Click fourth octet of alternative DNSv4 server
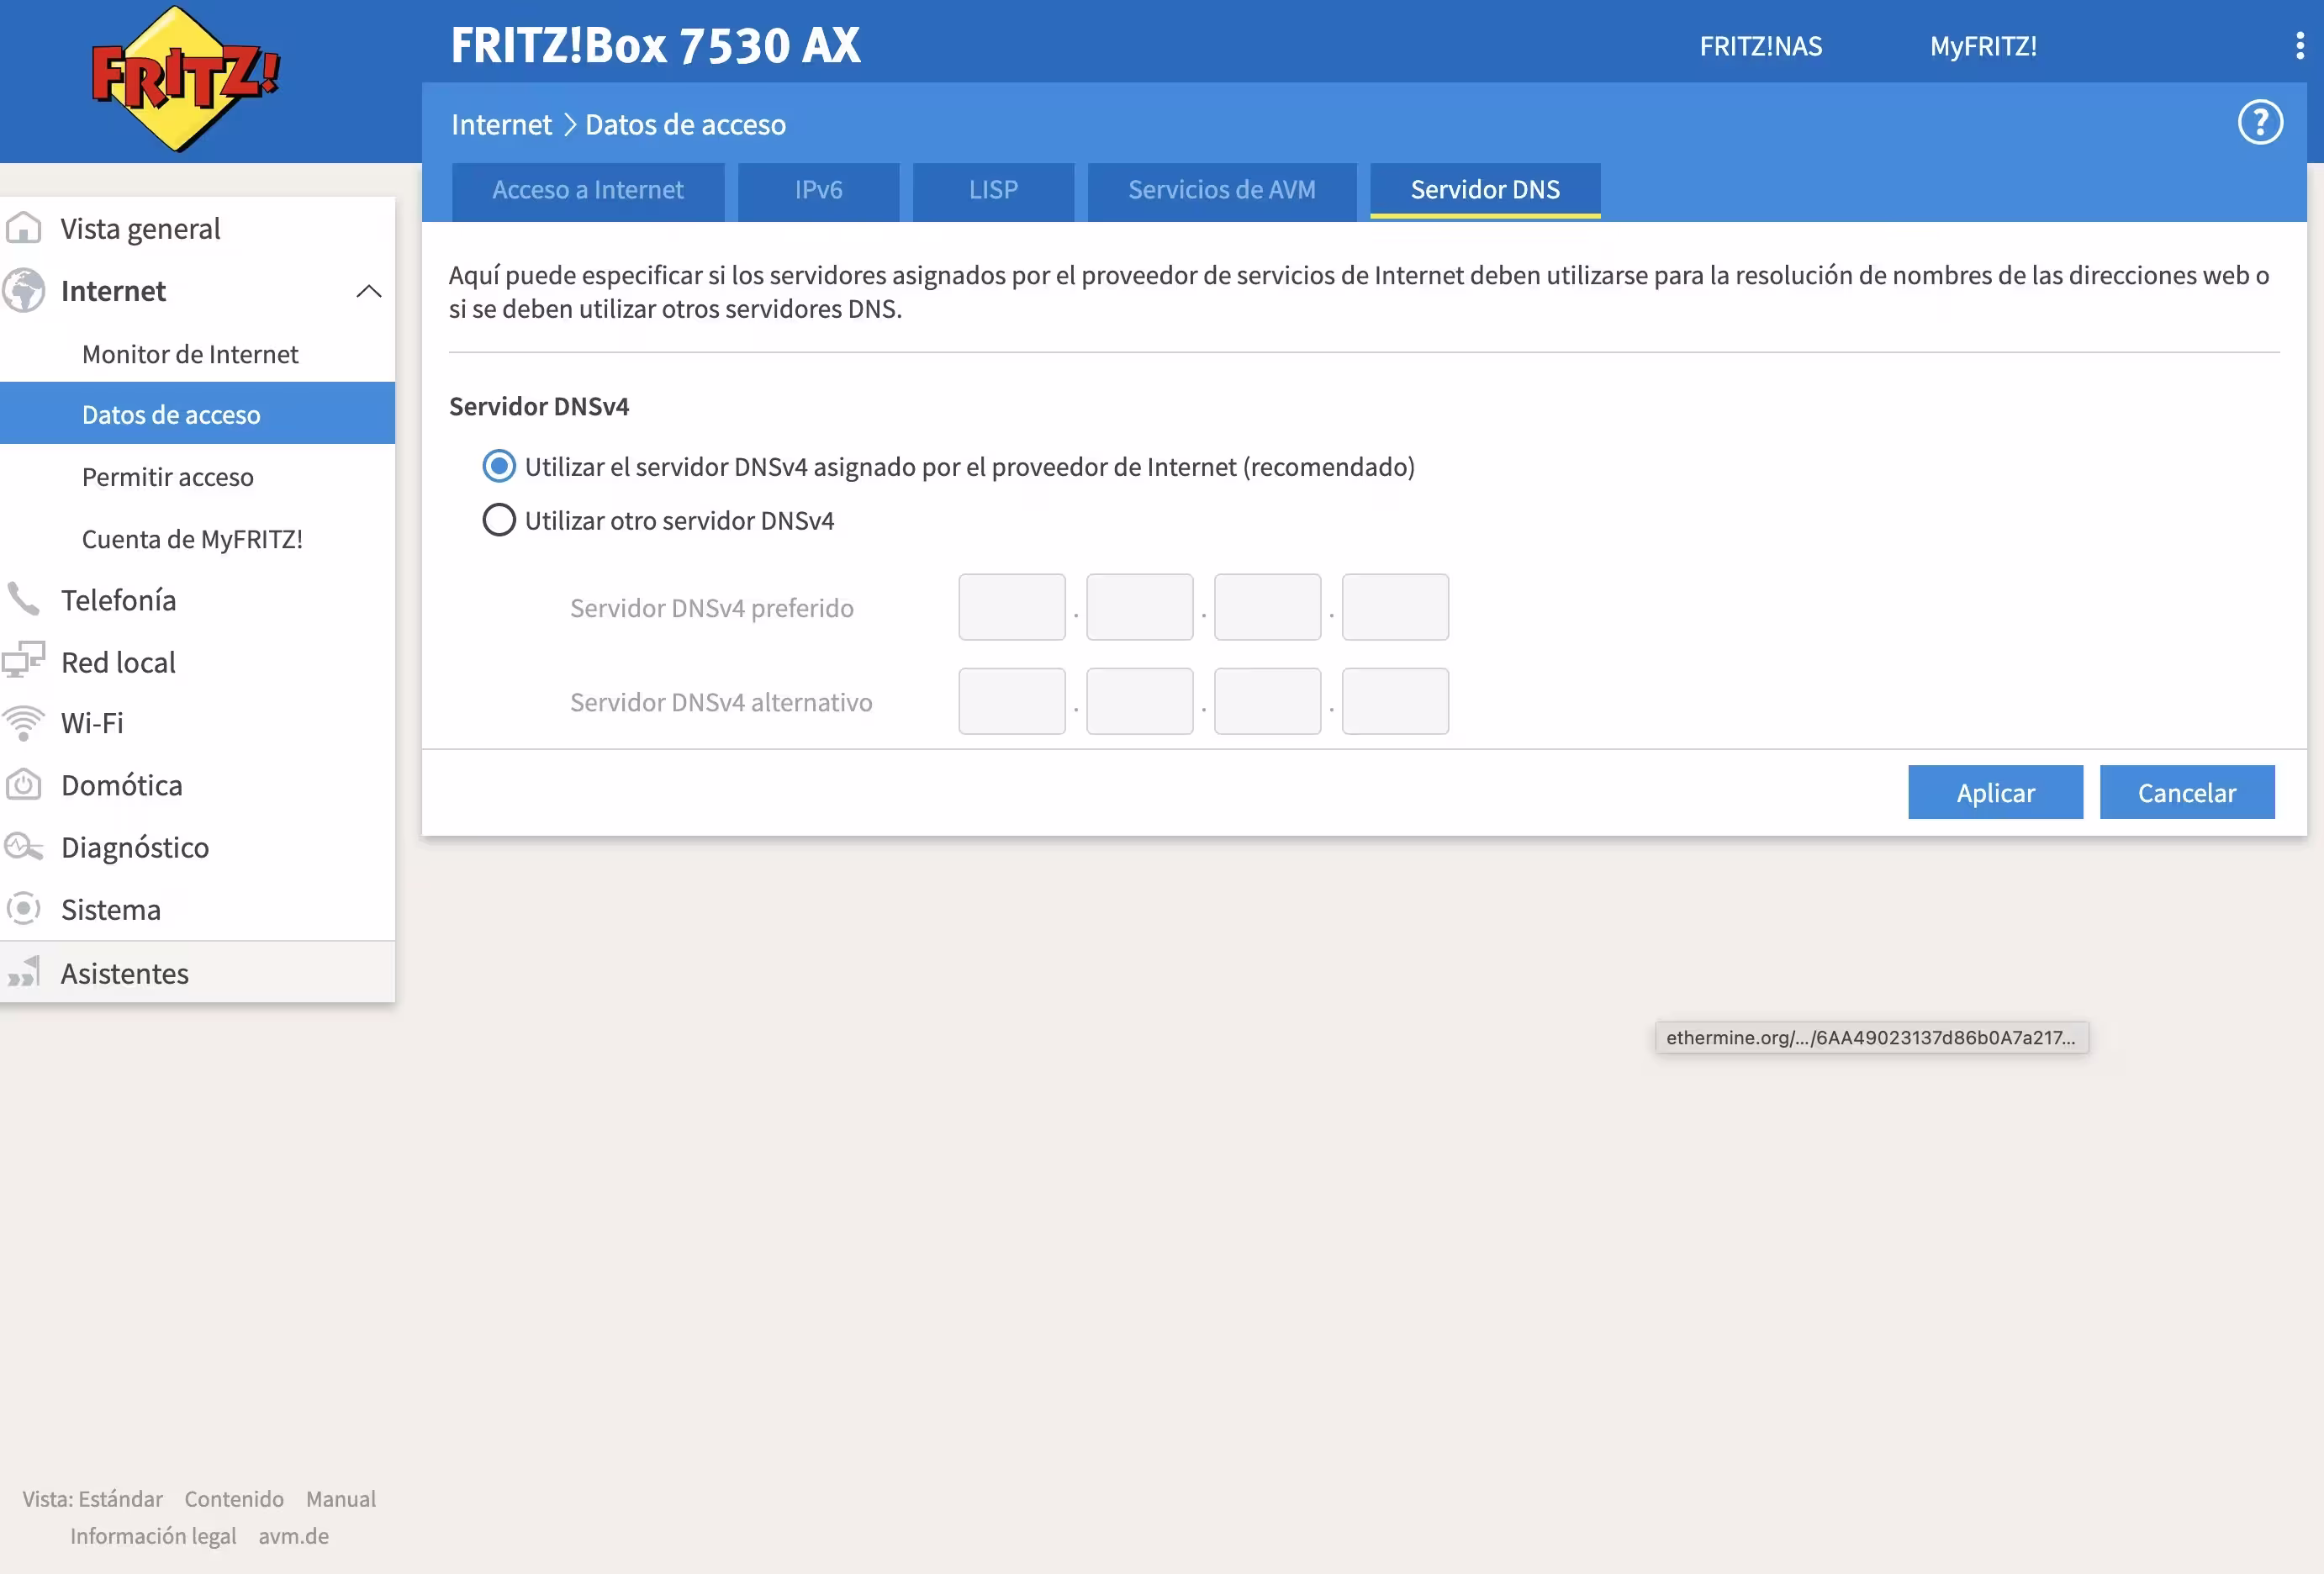Viewport: 2324px width, 1574px height. click(x=1395, y=701)
